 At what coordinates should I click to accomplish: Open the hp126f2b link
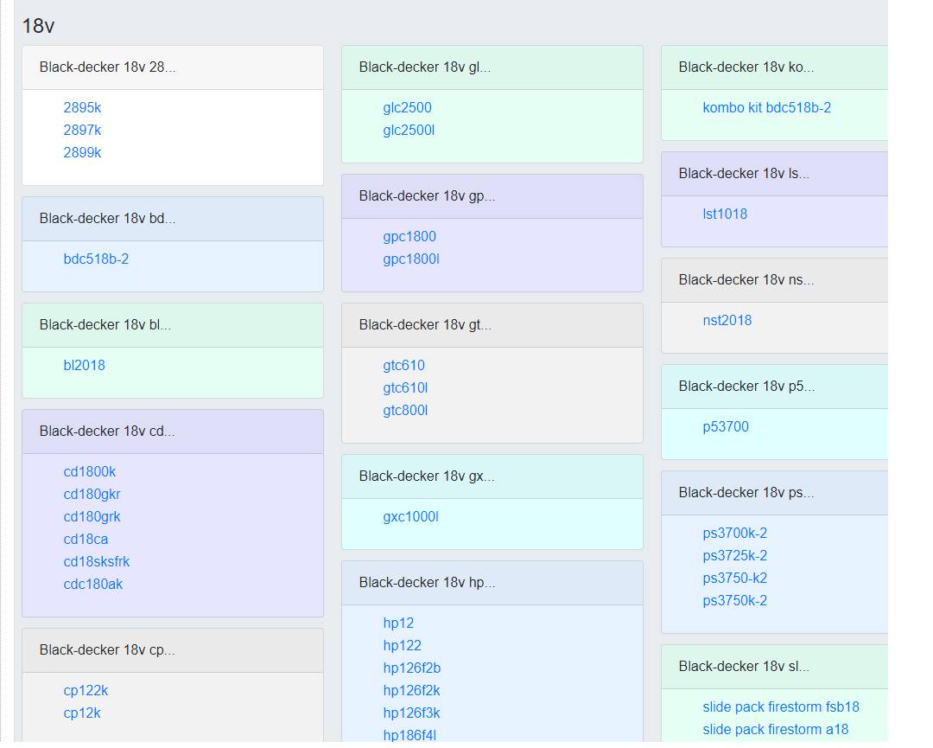(412, 668)
